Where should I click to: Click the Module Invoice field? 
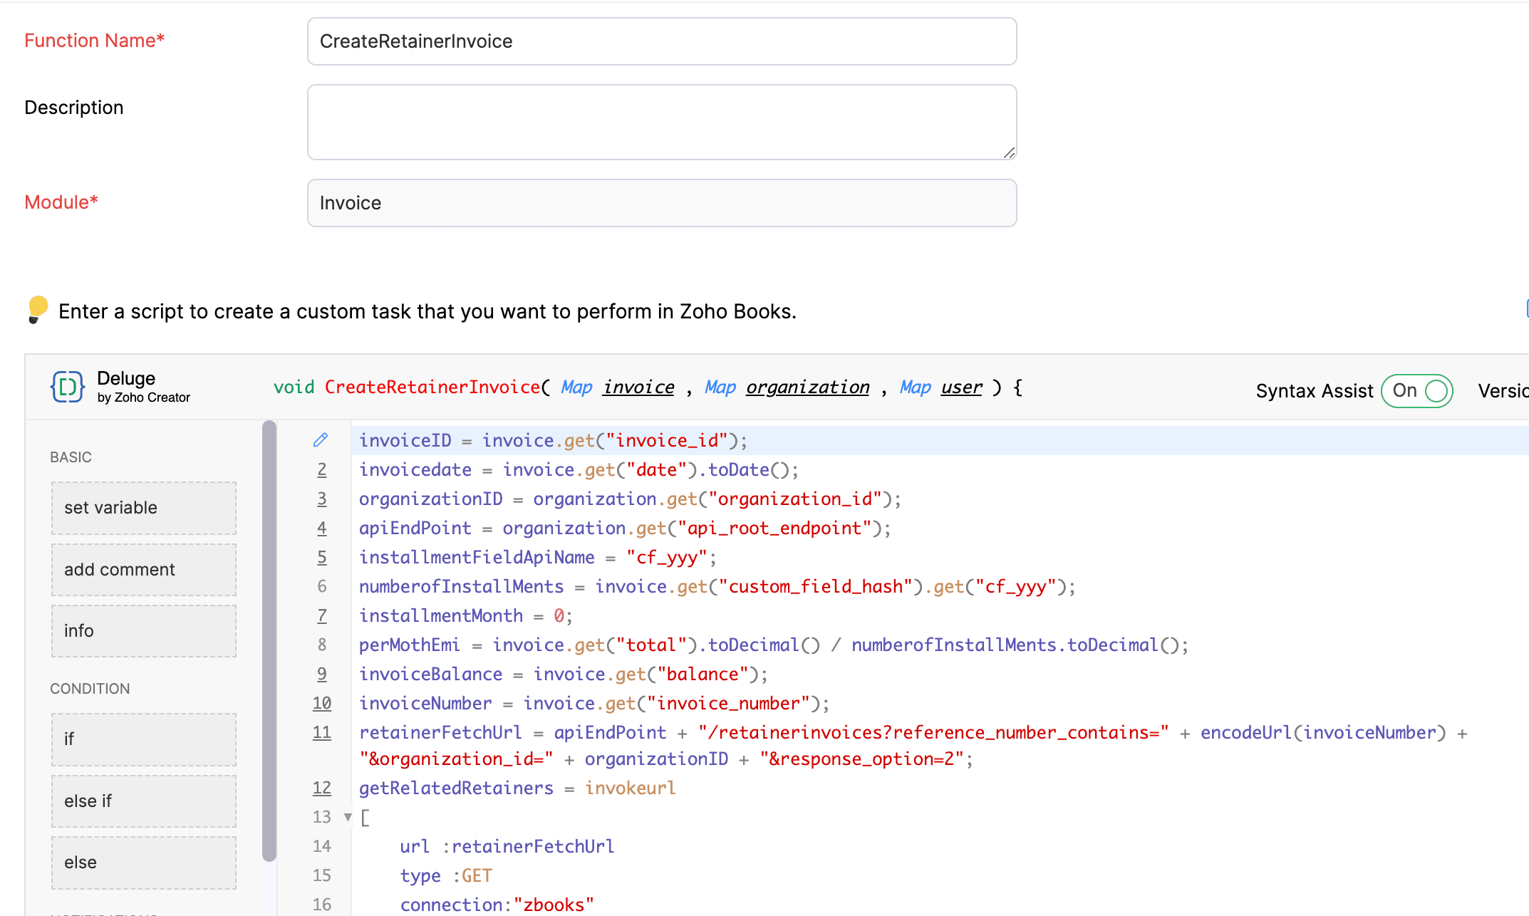(x=661, y=203)
